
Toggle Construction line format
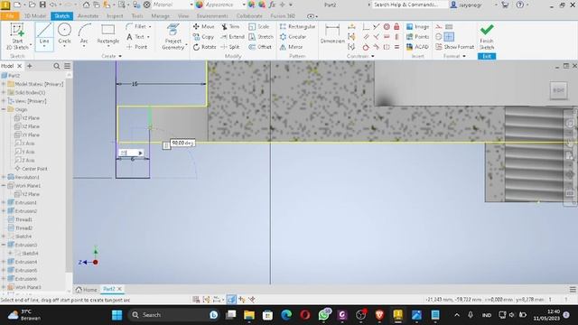coord(439,26)
